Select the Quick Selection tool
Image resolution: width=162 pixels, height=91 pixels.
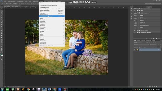[x=2, y=15]
